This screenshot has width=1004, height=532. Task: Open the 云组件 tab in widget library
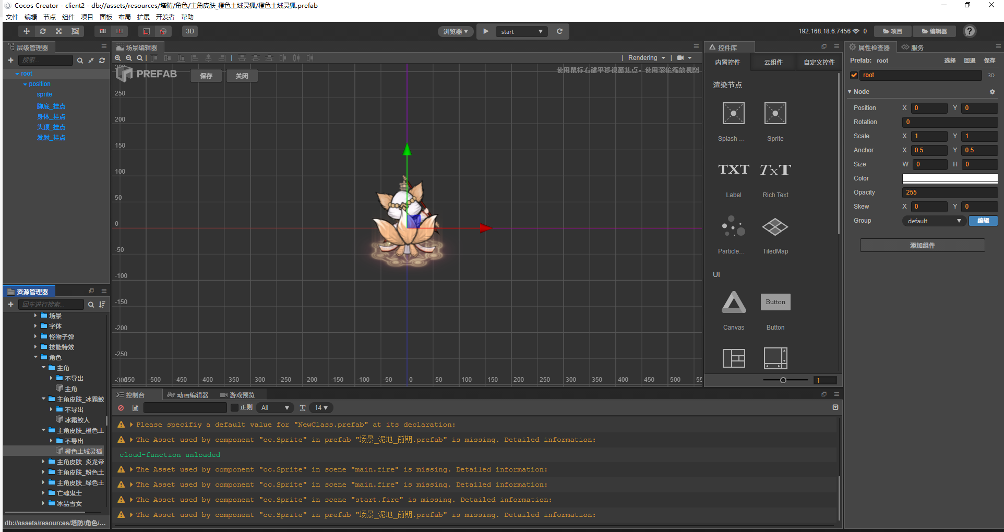(773, 63)
